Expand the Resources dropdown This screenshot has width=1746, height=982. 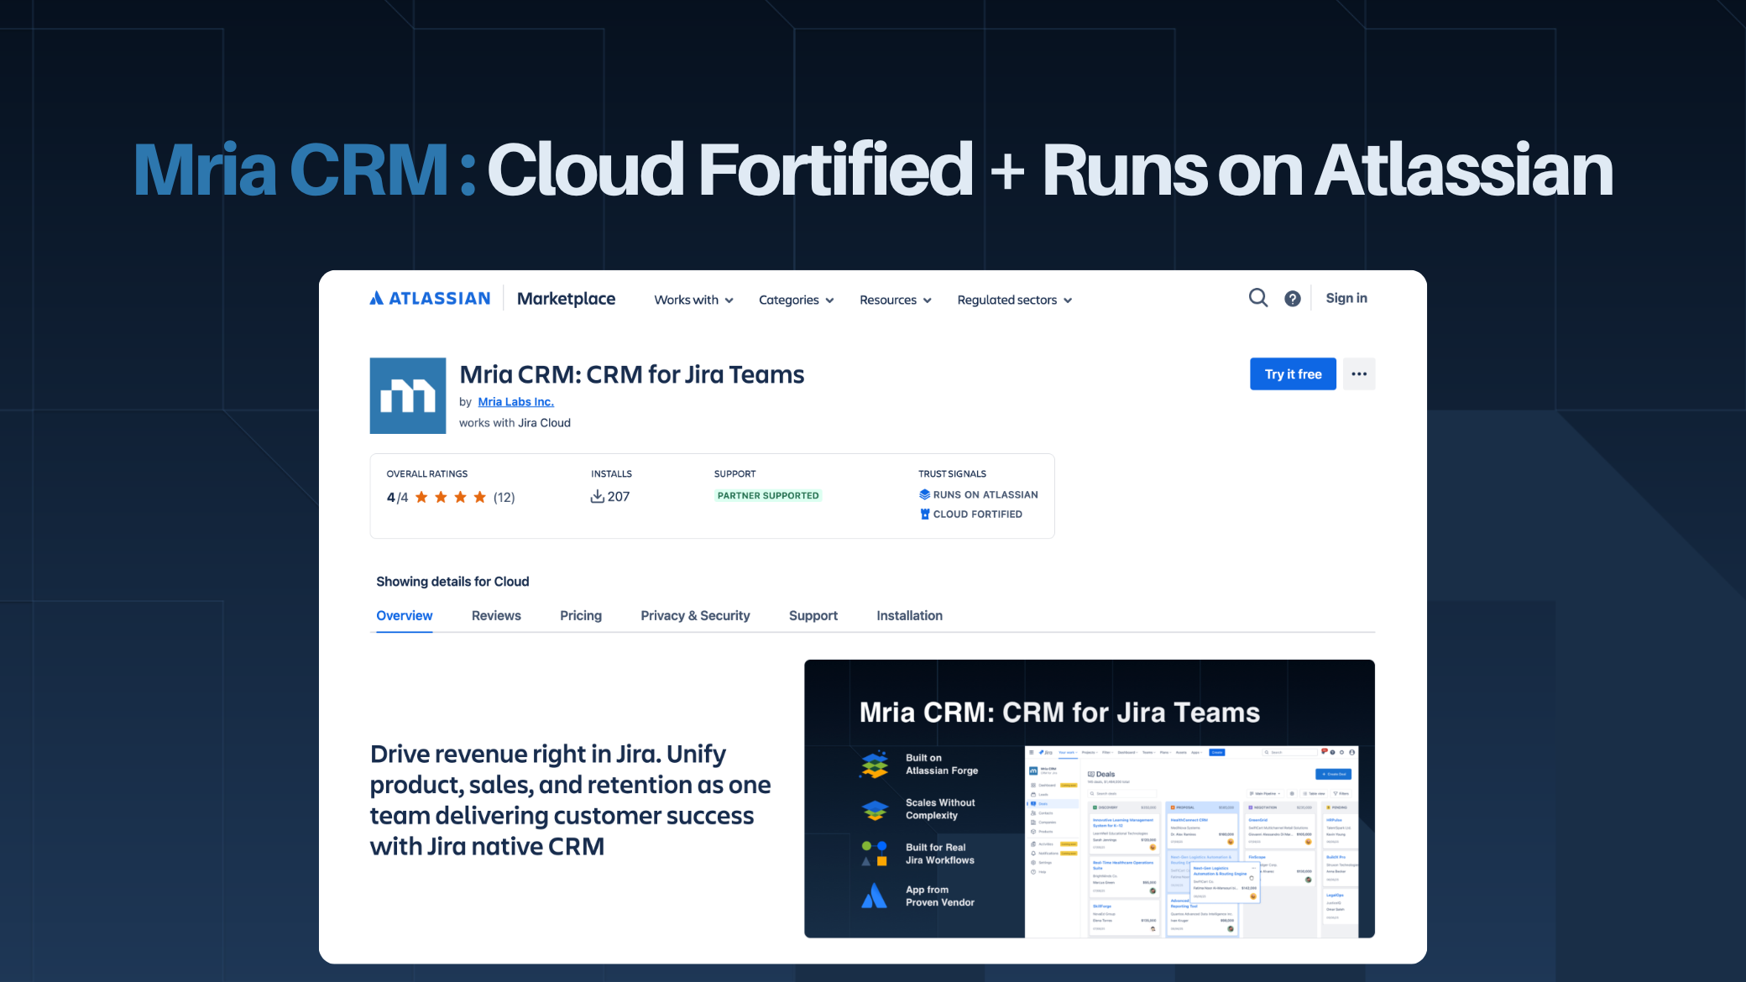[x=895, y=300]
